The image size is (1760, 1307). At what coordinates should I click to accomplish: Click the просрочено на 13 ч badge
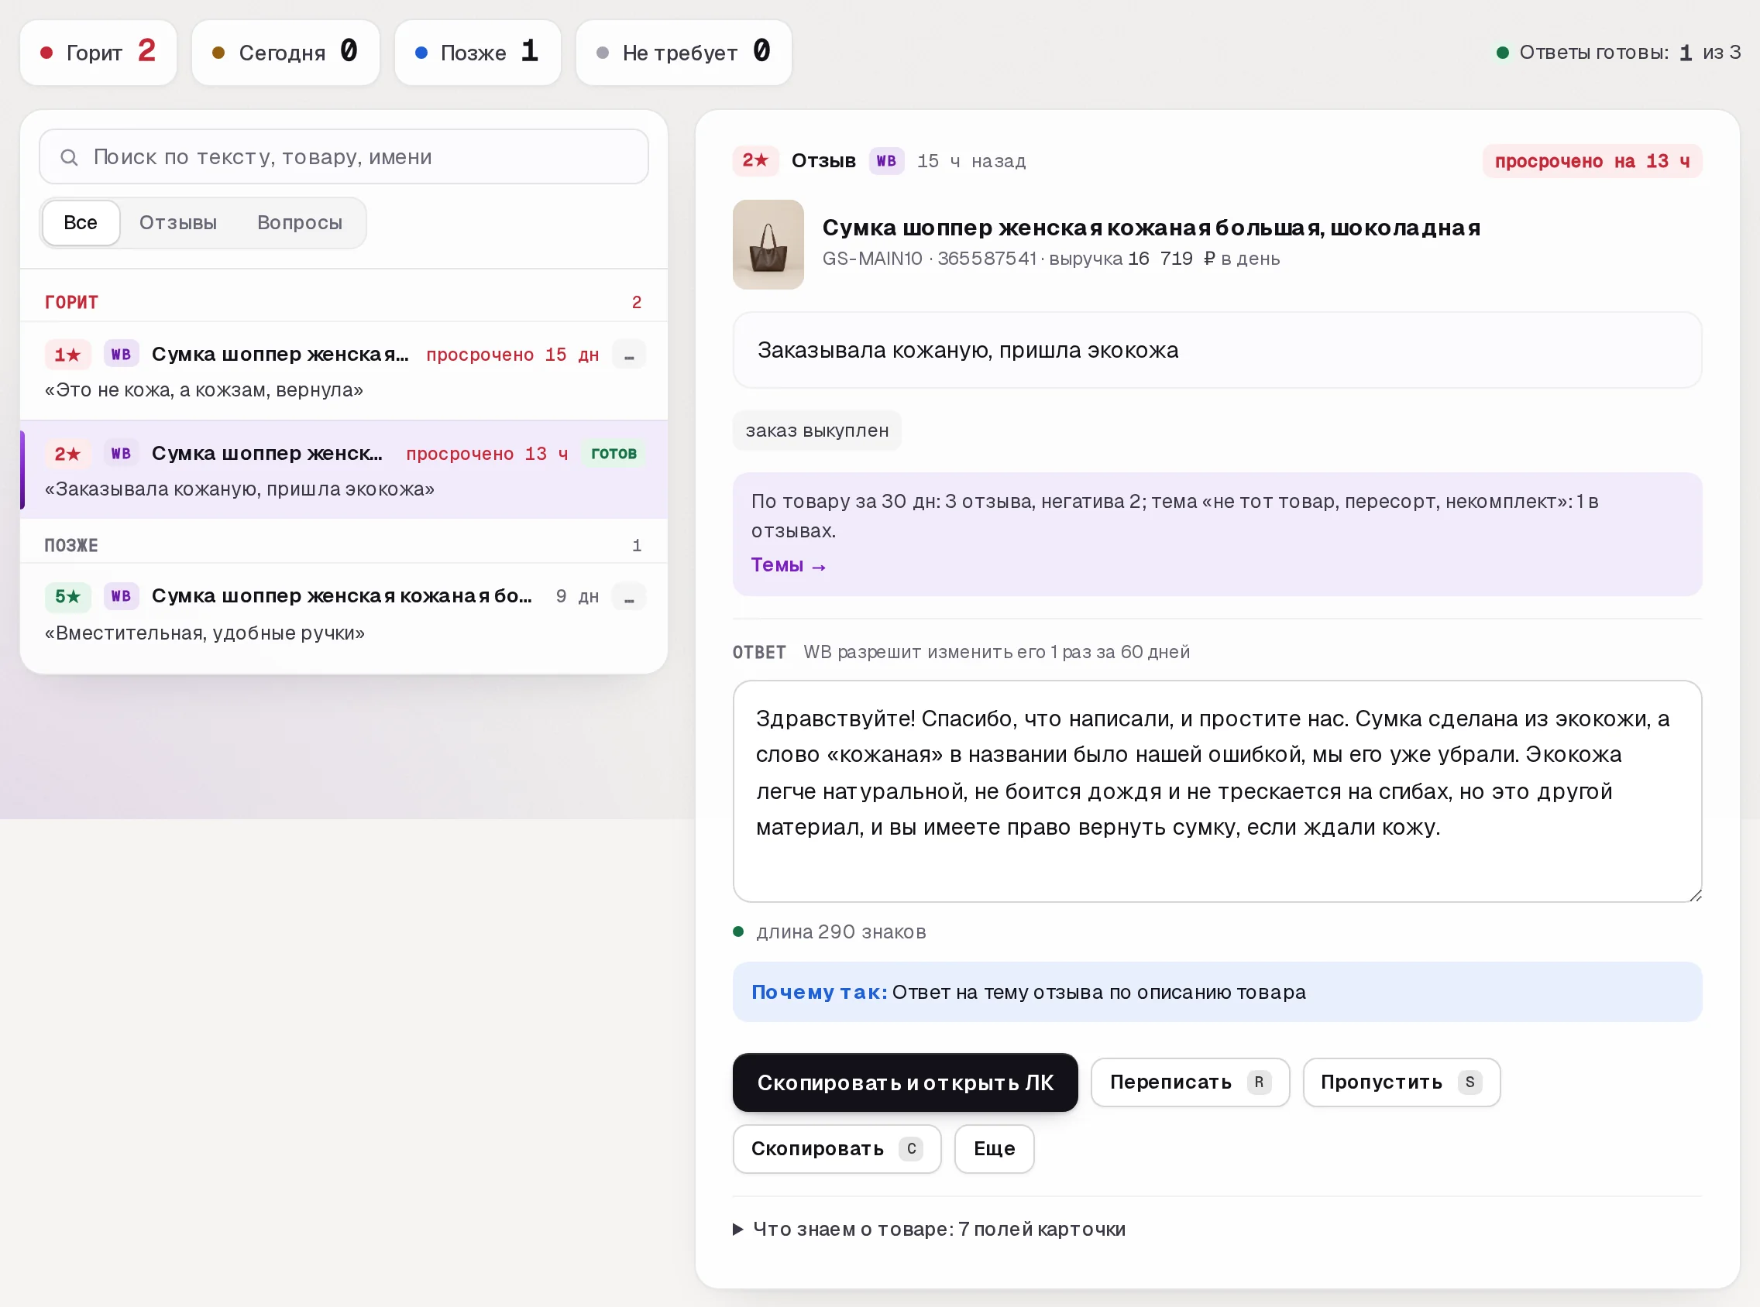[1592, 161]
